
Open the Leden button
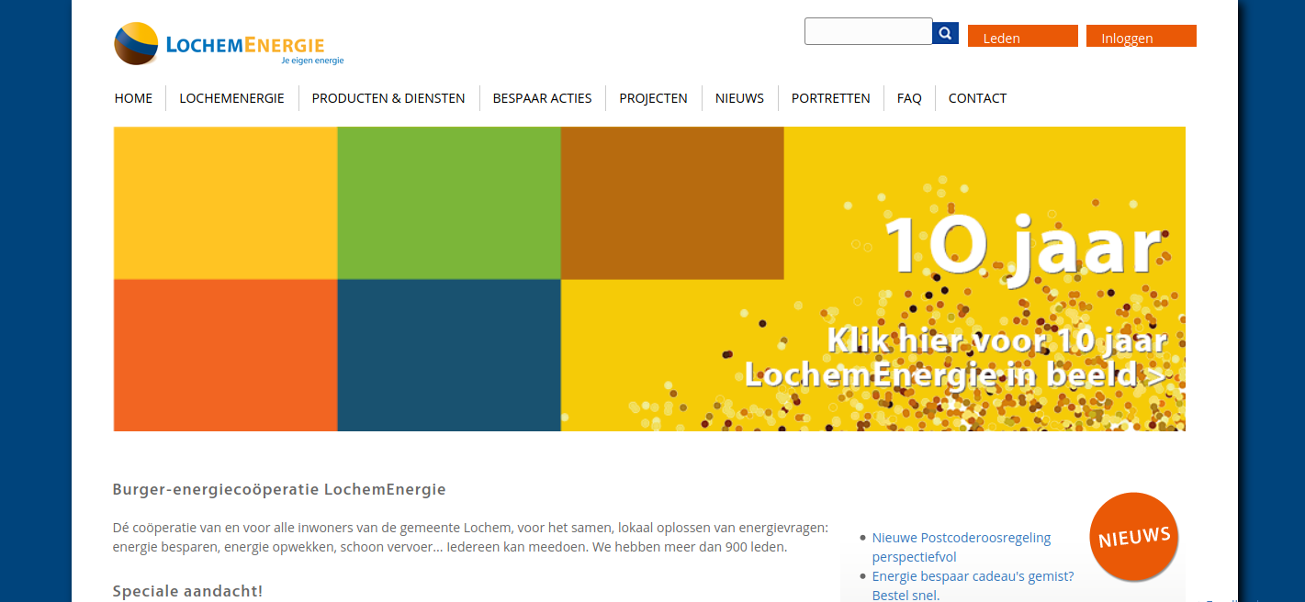[1023, 36]
